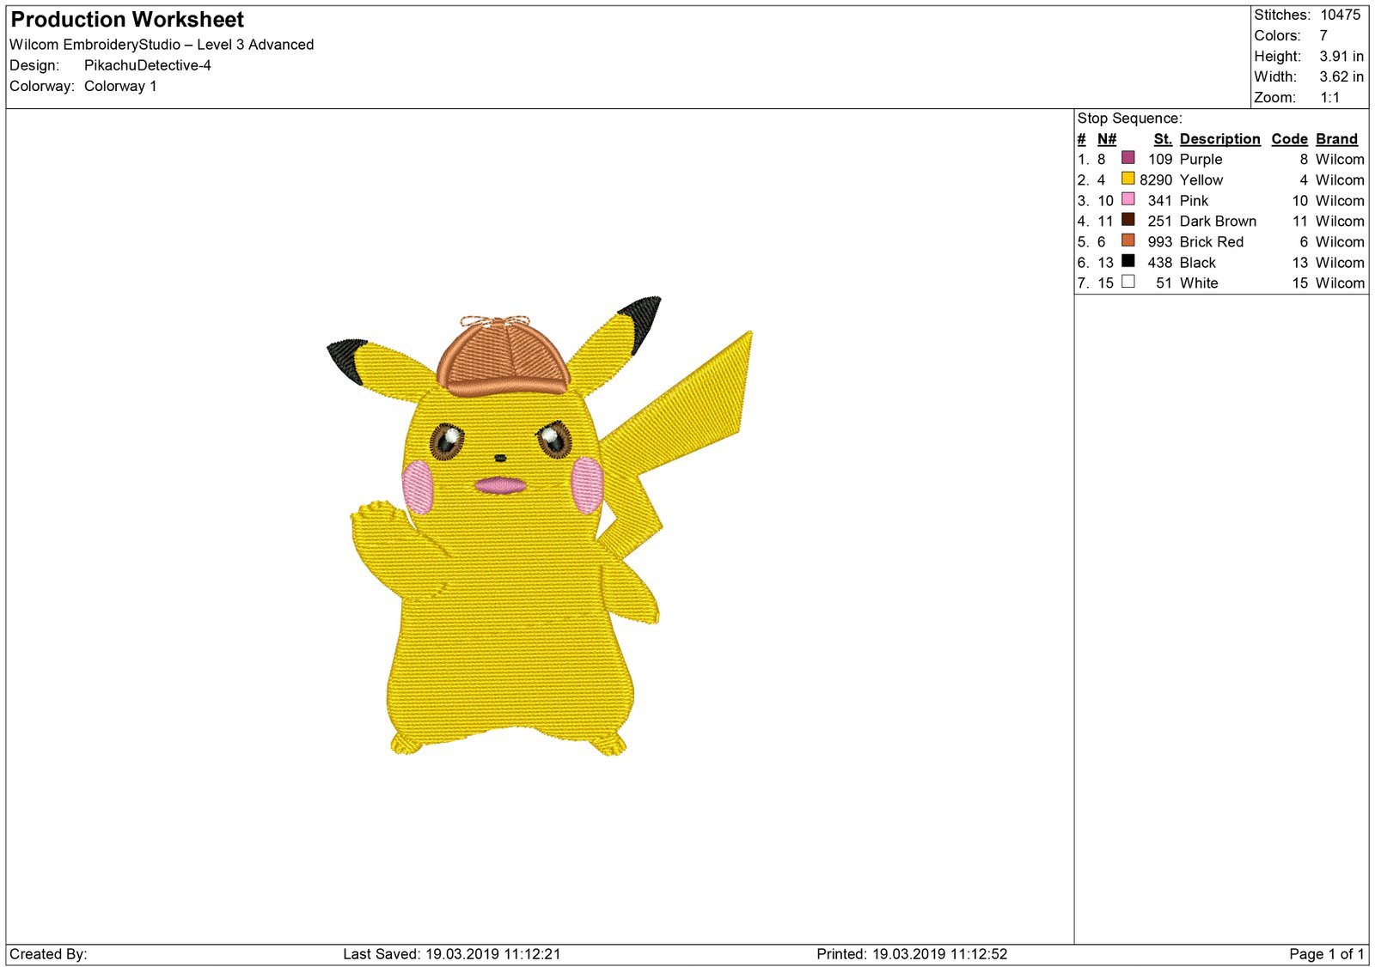1375x967 pixels.
Task: Click the design name 'PikachuDetective-4'
Action: (148, 65)
